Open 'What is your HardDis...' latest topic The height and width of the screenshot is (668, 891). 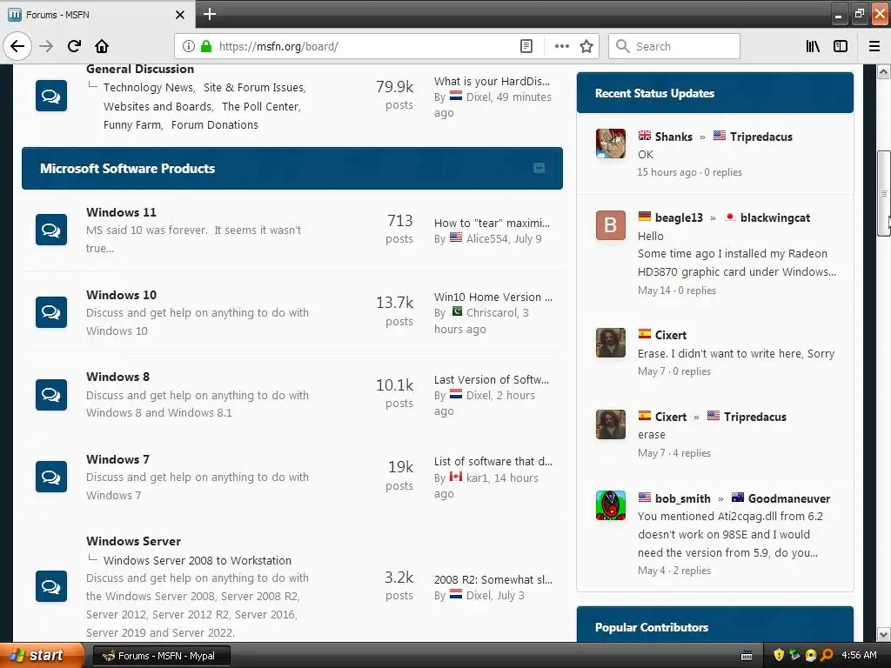pyautogui.click(x=492, y=81)
